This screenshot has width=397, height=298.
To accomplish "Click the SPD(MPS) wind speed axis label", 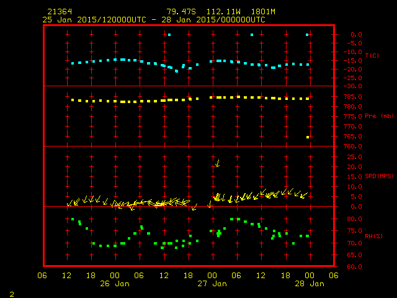I will 379,176.
